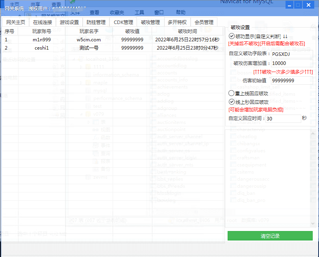Select the 破攻管理 tab

[x=150, y=22]
